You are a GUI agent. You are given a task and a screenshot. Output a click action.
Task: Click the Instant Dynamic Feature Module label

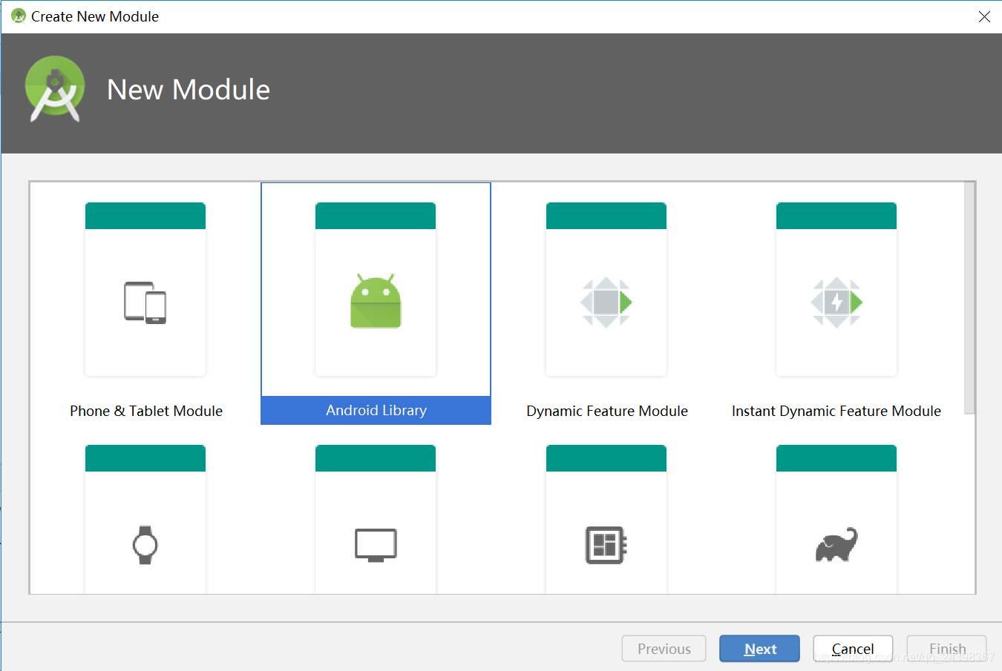836,411
